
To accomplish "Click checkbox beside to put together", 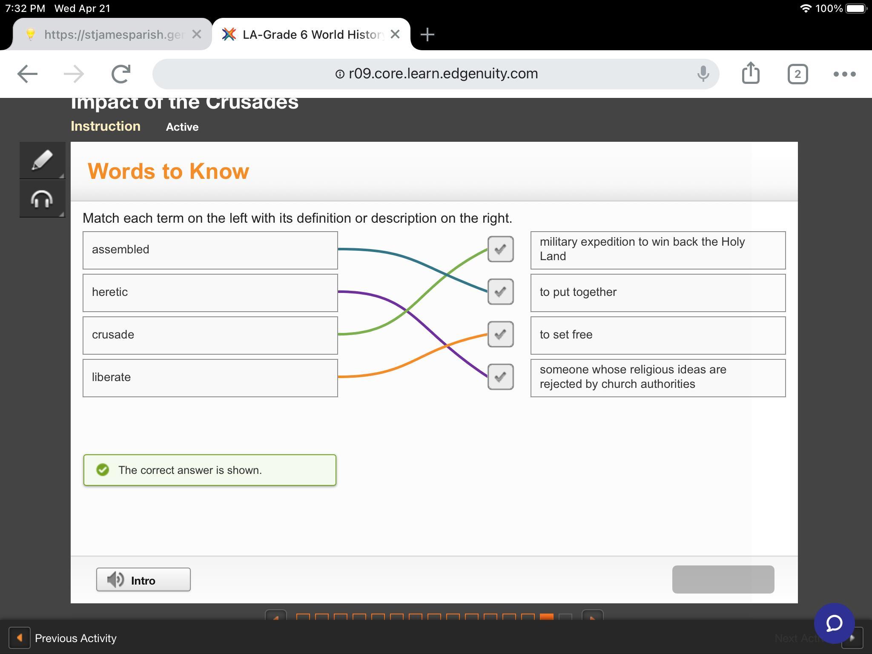I will (500, 292).
